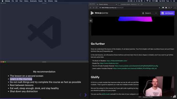Click the Lesson's links label

pyautogui.click(x=148, y=97)
